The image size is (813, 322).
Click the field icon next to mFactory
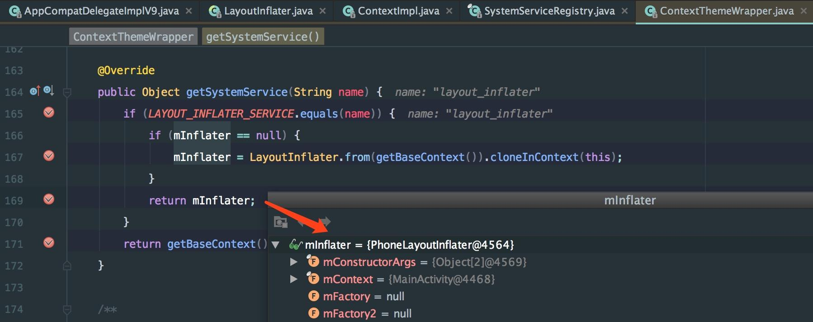pyautogui.click(x=314, y=296)
